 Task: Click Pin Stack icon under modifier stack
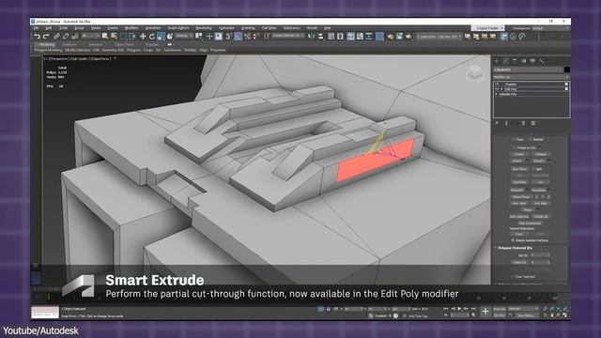497,123
